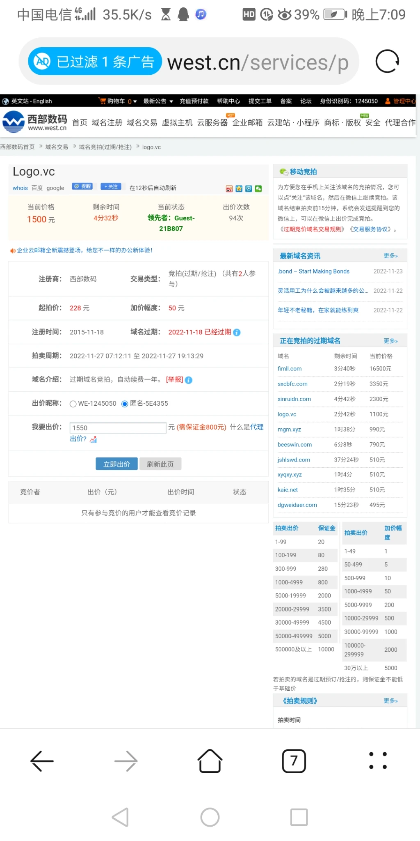Click the globe icon for English site
The image size is (420, 841).
tap(5, 101)
